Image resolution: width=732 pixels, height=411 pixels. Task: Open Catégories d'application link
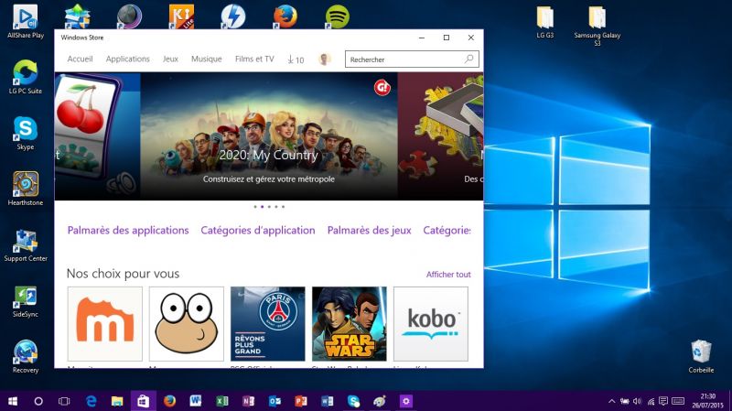258,231
